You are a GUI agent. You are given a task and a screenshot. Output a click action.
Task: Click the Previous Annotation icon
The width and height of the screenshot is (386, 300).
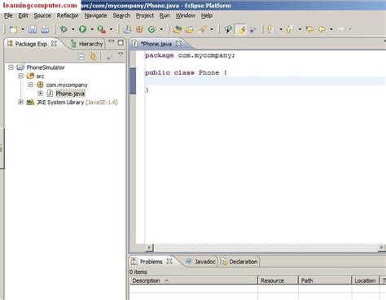pyautogui.click(x=290, y=29)
